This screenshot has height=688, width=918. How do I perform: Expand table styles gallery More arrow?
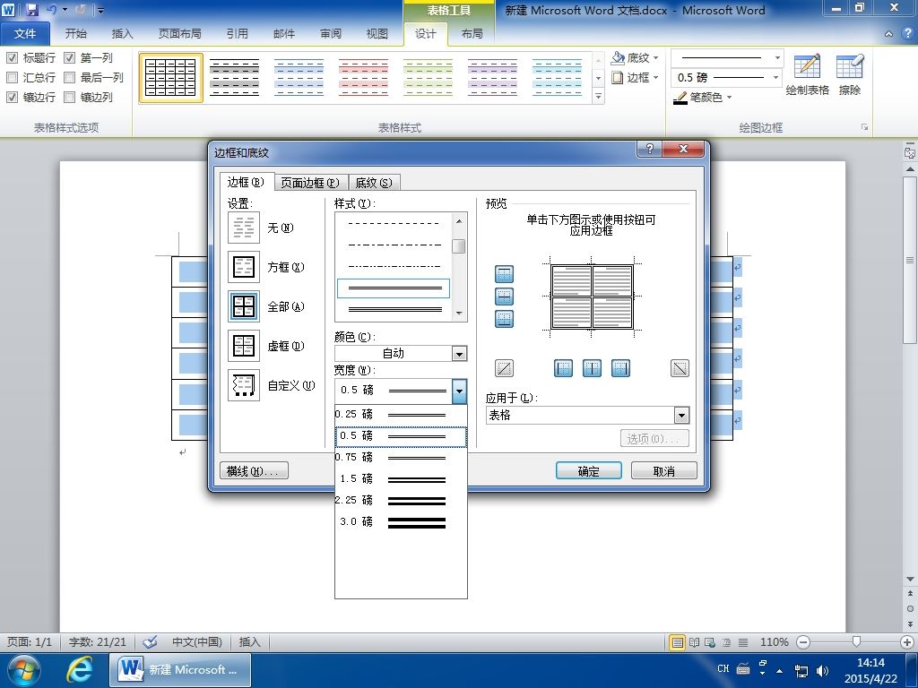pyautogui.click(x=598, y=97)
